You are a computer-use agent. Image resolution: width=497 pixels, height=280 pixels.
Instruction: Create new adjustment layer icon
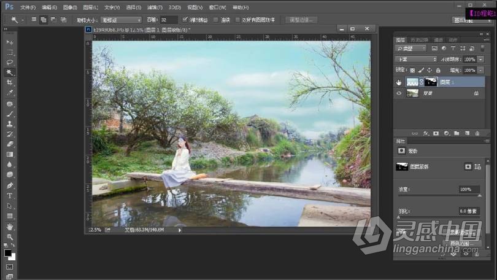pos(446,133)
